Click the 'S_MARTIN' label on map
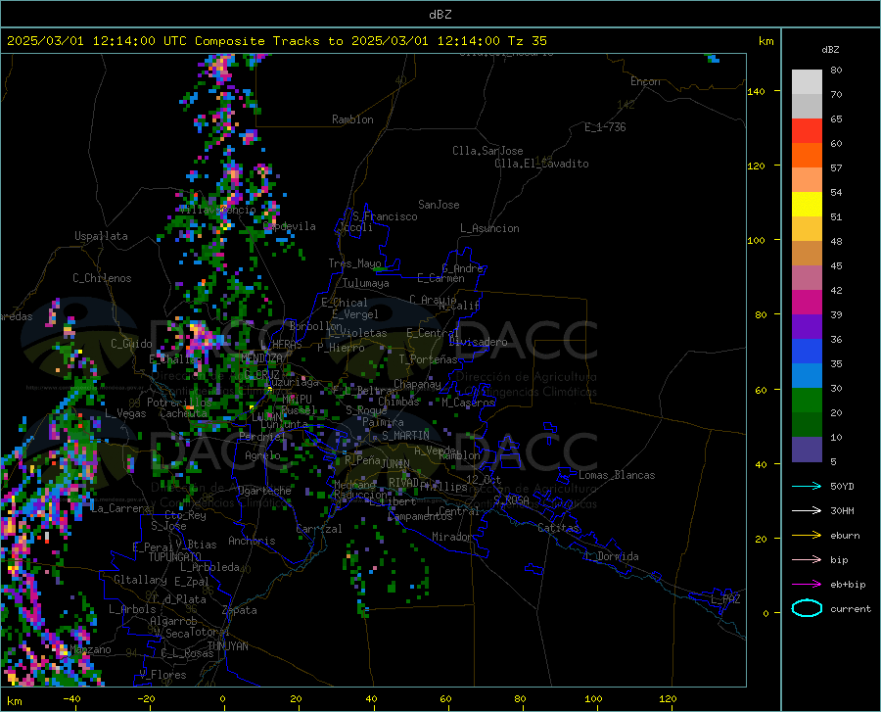This screenshot has height=712, width=881. tap(405, 436)
